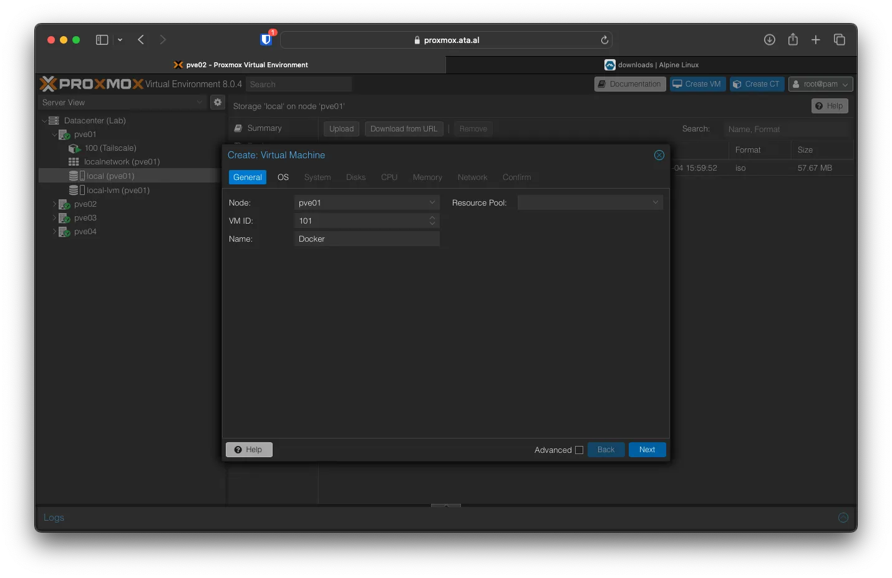Expand the pve04 tree node
Image resolution: width=892 pixels, height=578 pixels.
coord(54,232)
